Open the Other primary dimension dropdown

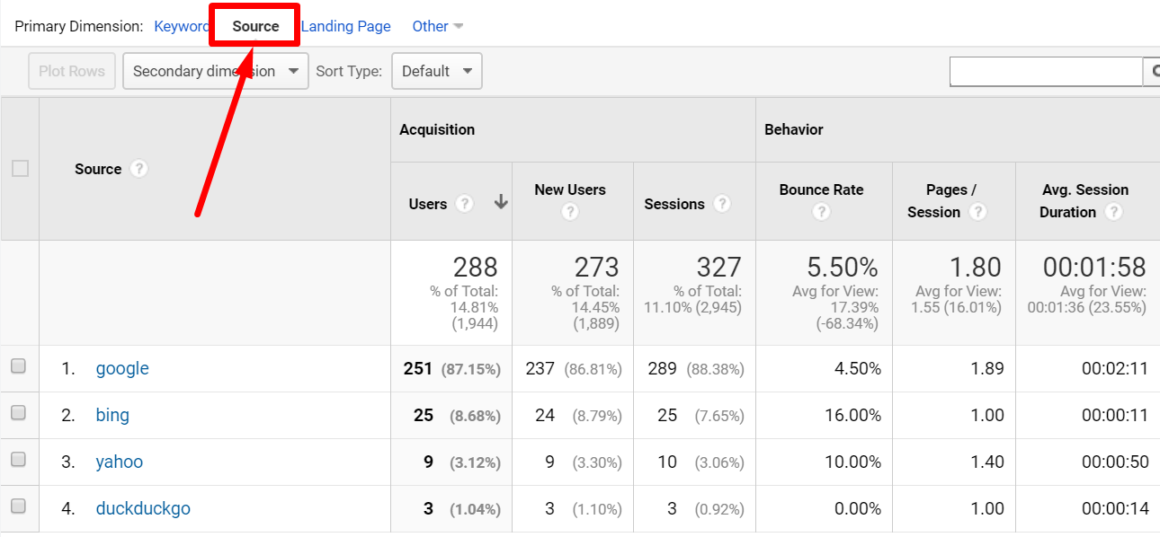(x=437, y=26)
